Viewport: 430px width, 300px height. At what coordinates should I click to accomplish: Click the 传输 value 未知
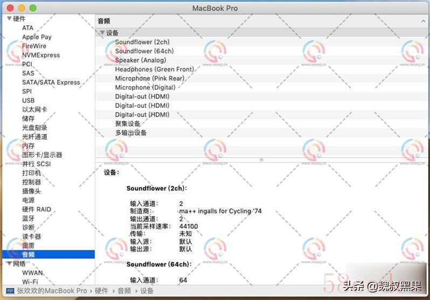coord(186,234)
